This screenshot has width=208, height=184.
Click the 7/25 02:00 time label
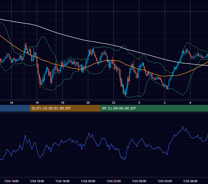[x=165, y=181]
